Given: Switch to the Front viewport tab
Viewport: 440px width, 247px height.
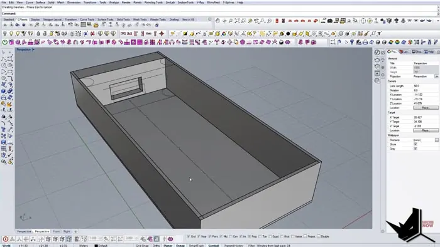Looking at the screenshot, I should click(x=57, y=231).
